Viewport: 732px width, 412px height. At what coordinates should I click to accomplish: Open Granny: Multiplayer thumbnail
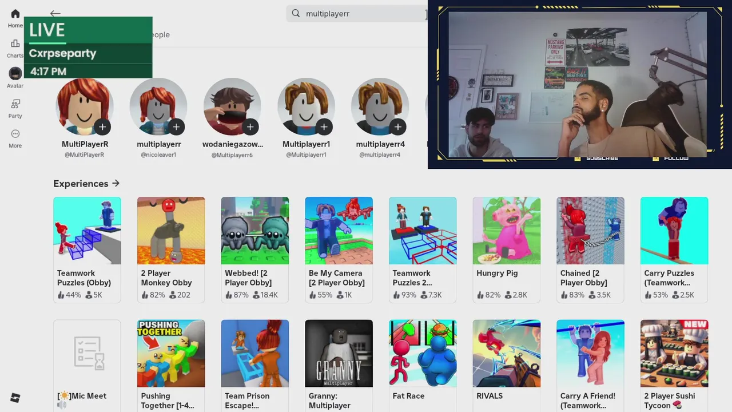(339, 353)
